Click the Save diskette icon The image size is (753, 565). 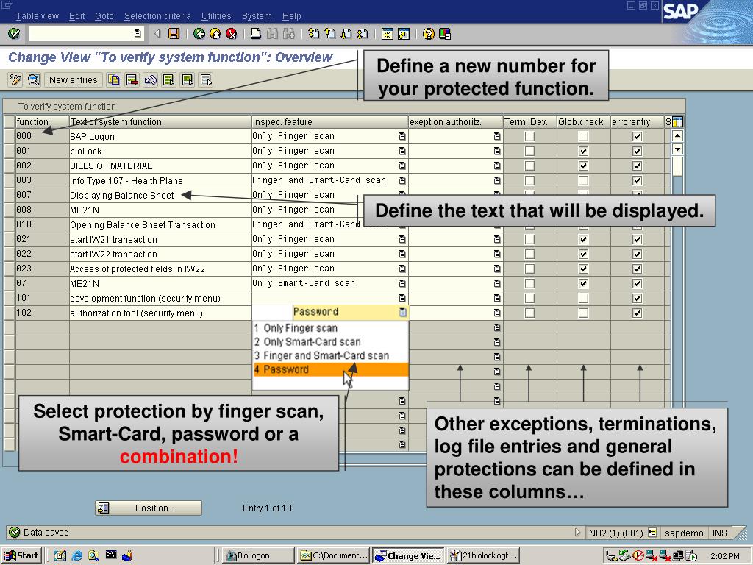(x=174, y=34)
